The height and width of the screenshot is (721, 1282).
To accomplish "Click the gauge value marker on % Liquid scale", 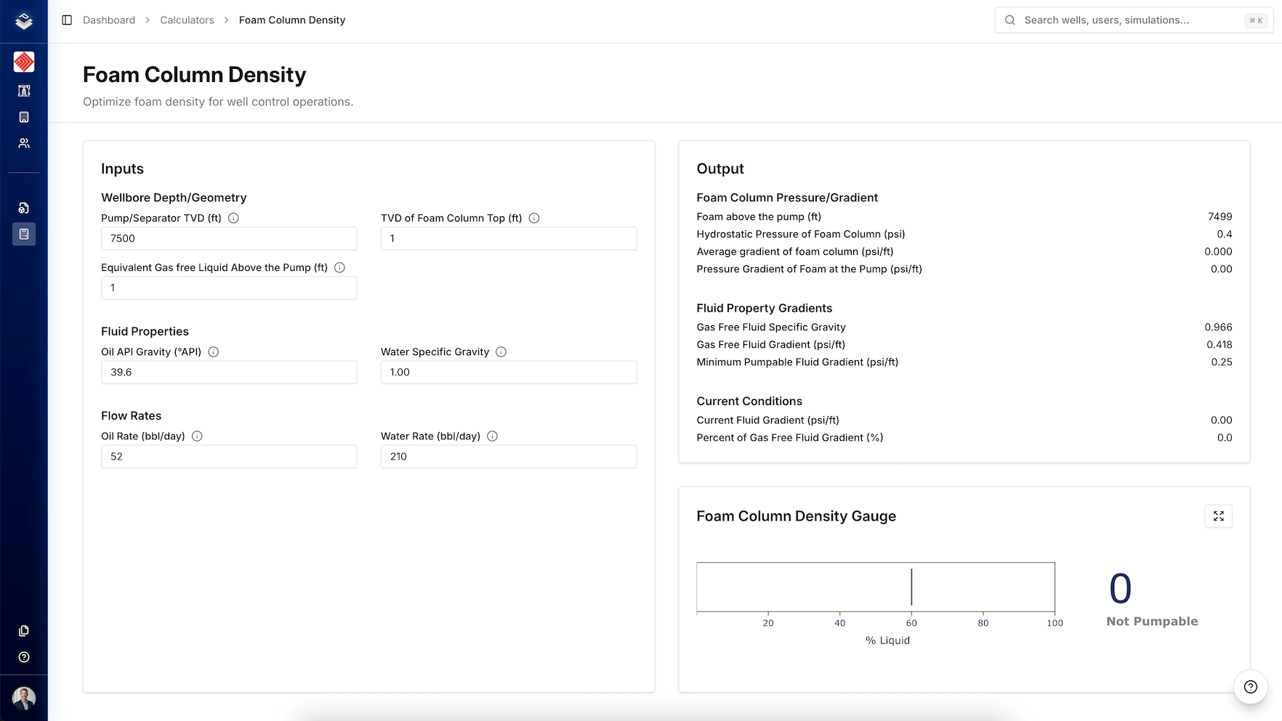I will tap(911, 587).
